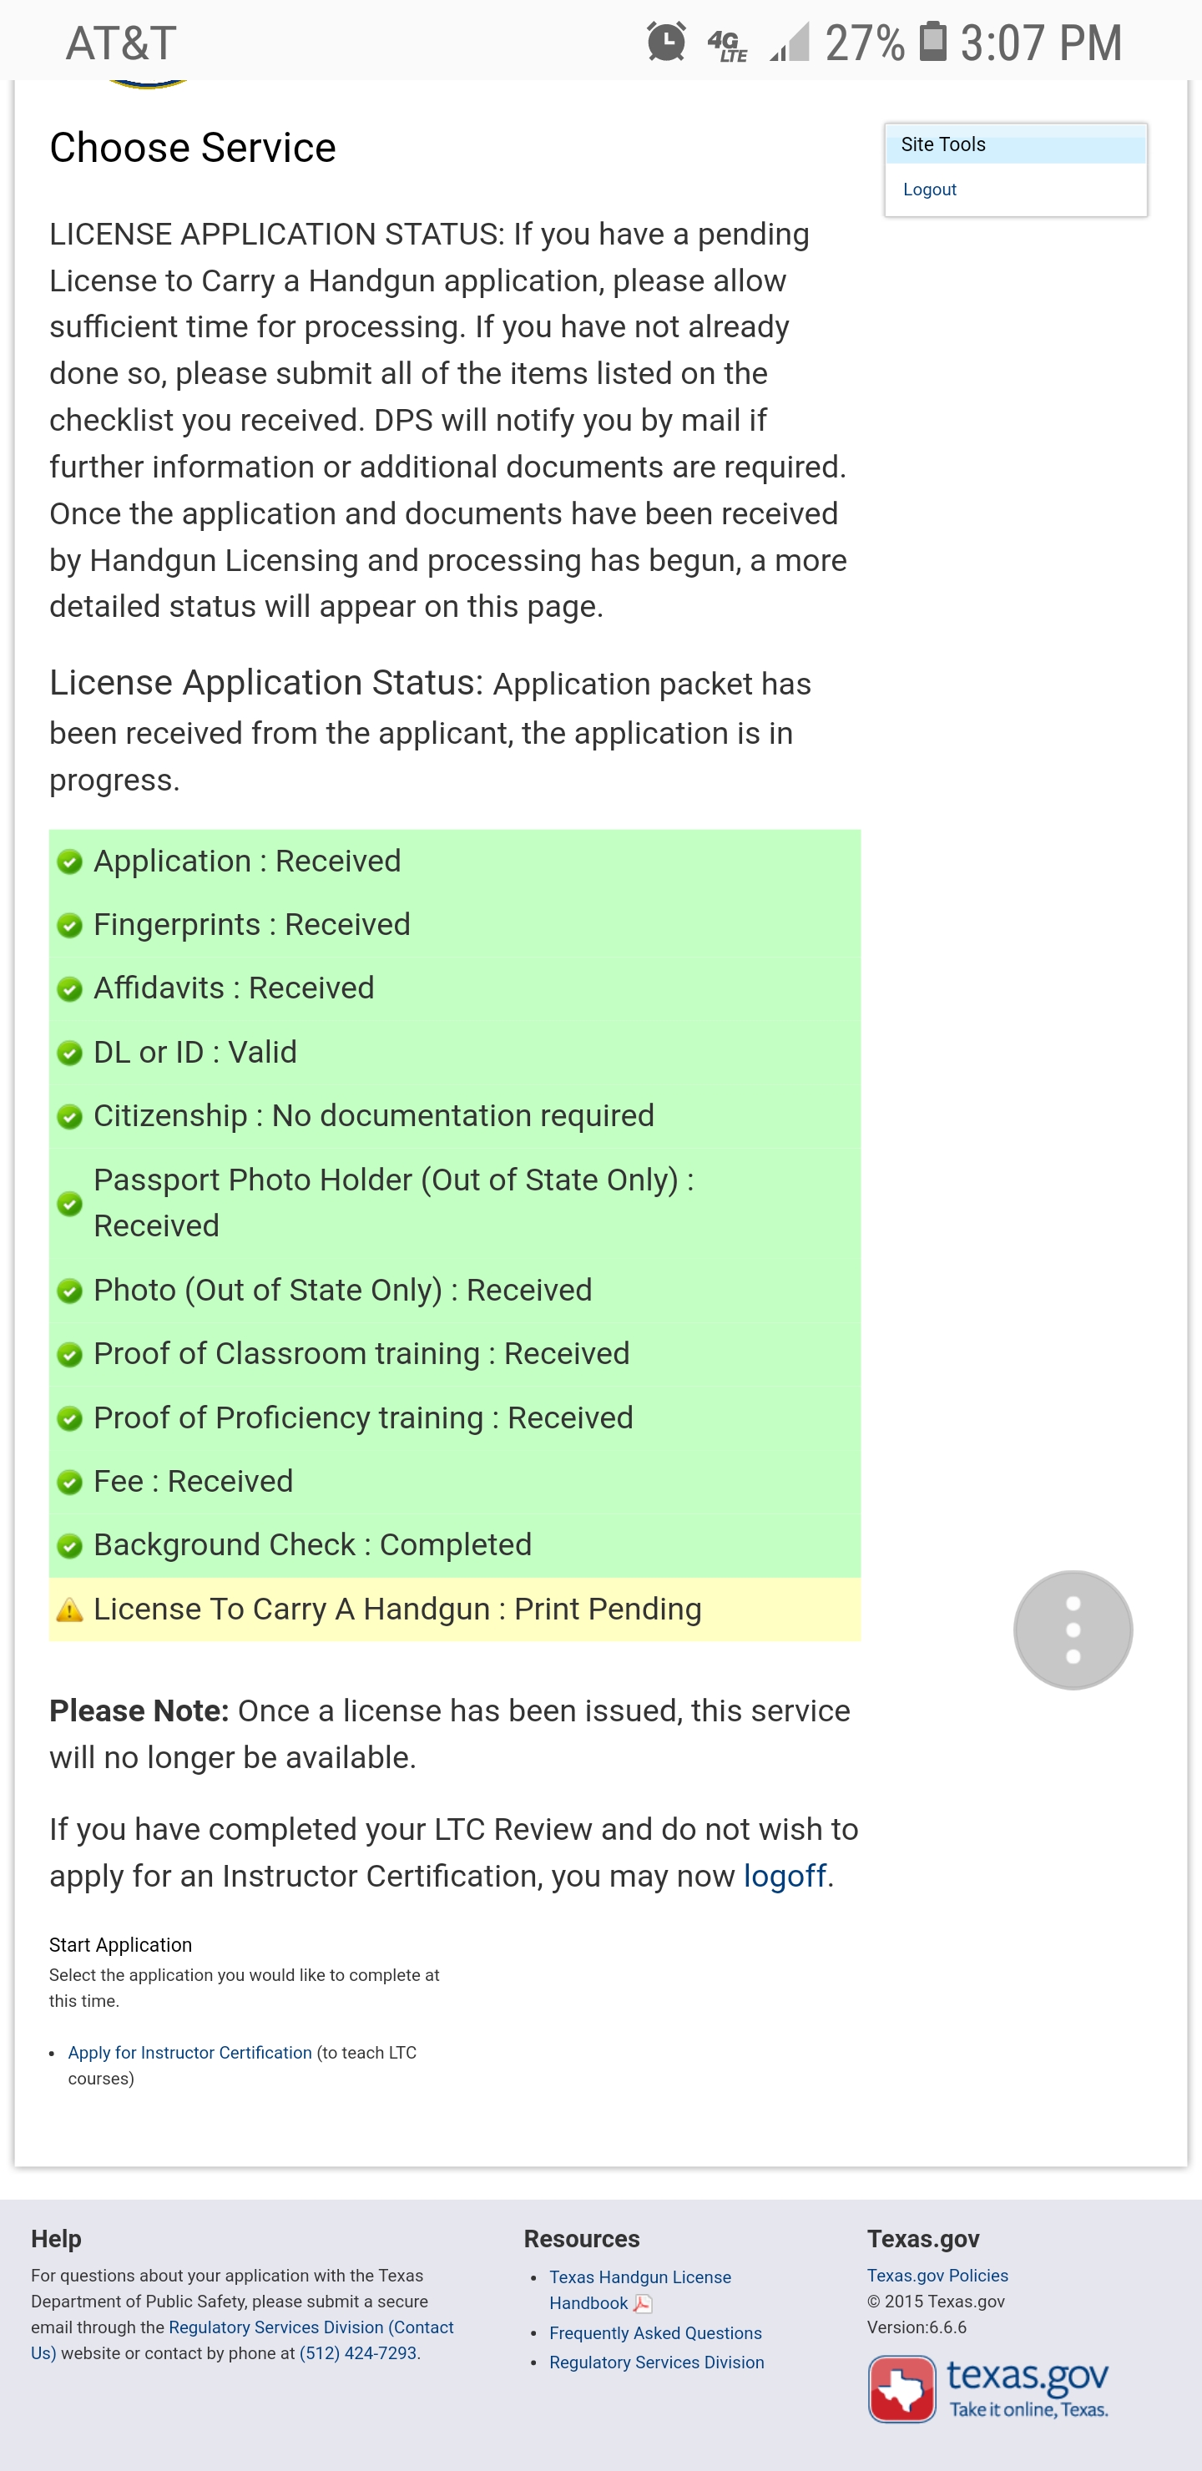Open the Regulatory Services Division resource link
1202x2471 pixels.
click(x=656, y=2362)
